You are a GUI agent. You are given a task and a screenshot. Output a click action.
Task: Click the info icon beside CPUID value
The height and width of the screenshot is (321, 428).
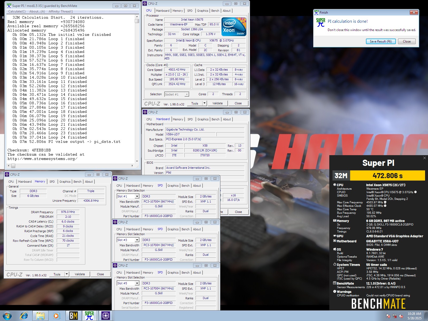415,192
